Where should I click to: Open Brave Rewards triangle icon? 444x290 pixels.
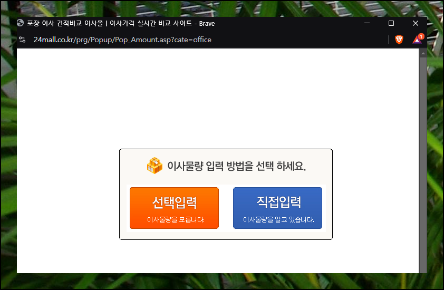click(x=418, y=39)
